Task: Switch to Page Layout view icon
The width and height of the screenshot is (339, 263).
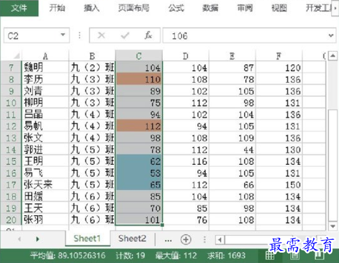Action: point(294,256)
